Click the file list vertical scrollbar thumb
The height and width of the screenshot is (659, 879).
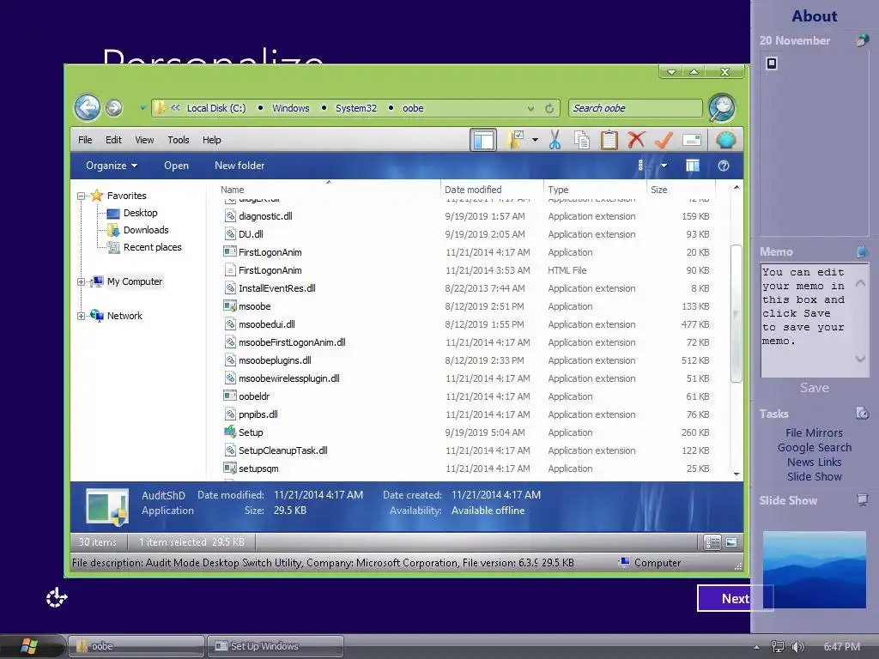737,313
